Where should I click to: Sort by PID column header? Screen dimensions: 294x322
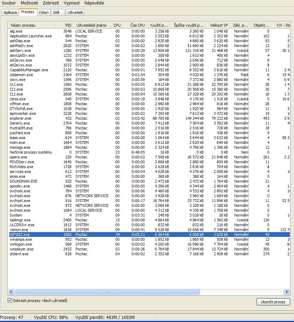(64, 25)
